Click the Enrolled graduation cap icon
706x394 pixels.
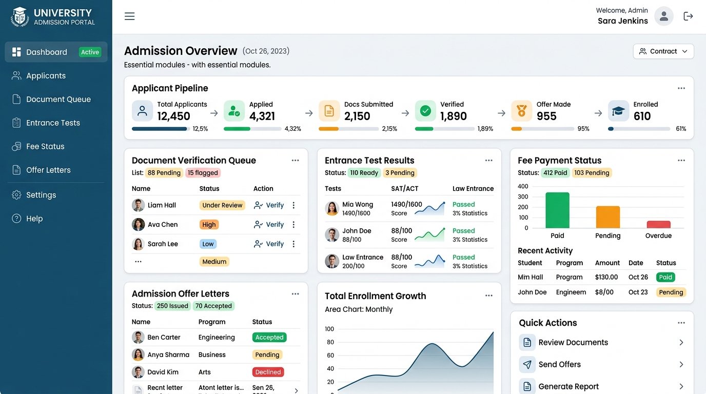[x=618, y=111]
